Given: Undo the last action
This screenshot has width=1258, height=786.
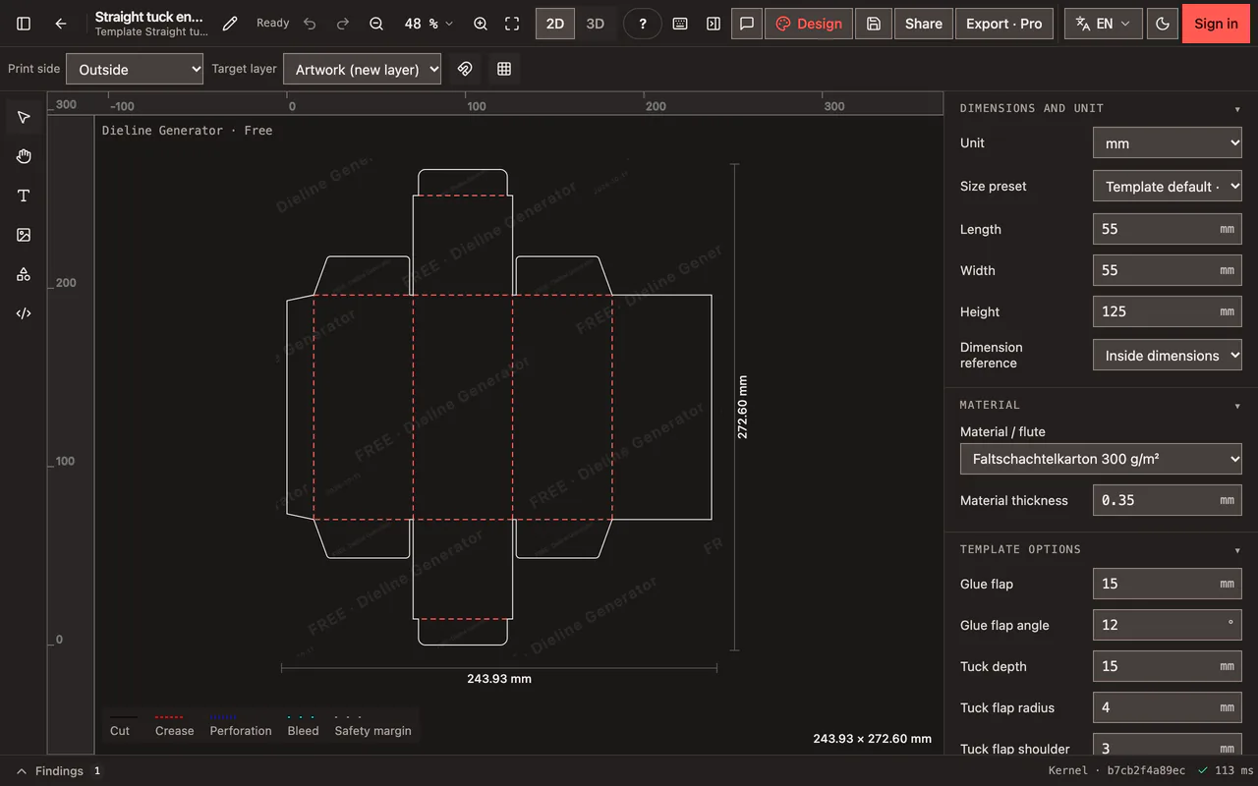Looking at the screenshot, I should [x=311, y=24].
